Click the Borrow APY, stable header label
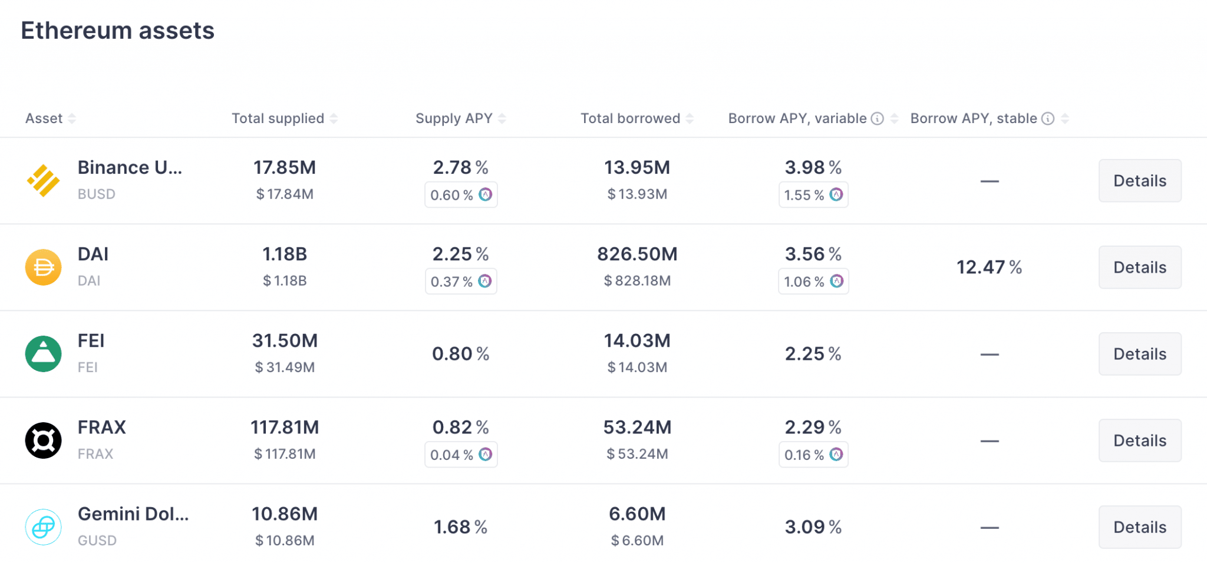 coord(974,119)
